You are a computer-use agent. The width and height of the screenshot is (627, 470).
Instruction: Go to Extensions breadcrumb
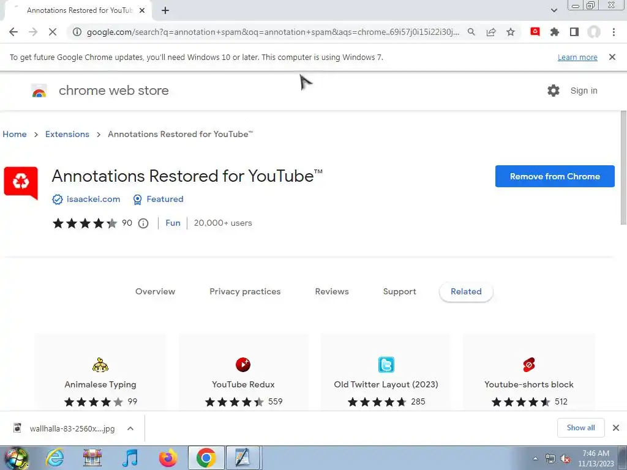67,134
